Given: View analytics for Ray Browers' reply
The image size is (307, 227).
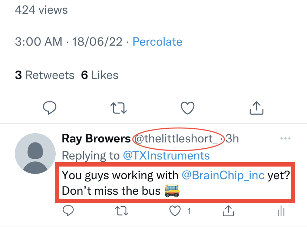Looking at the screenshot, I should click(281, 211).
